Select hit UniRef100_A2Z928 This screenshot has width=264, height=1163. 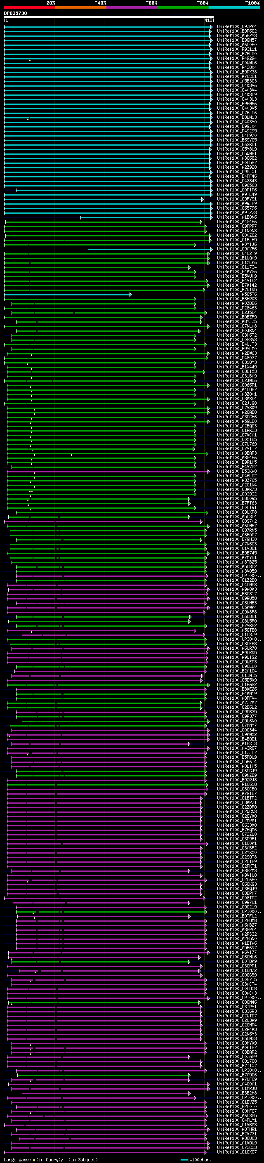pyautogui.click(x=237, y=167)
